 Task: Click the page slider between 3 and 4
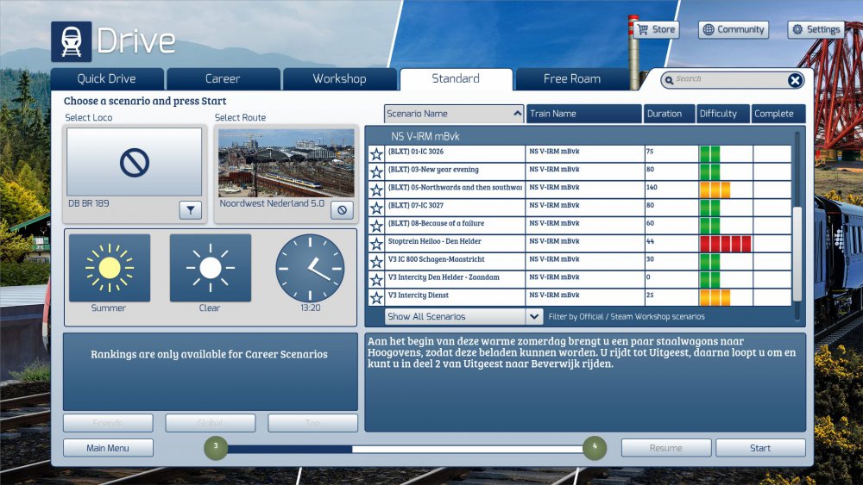coord(405,448)
